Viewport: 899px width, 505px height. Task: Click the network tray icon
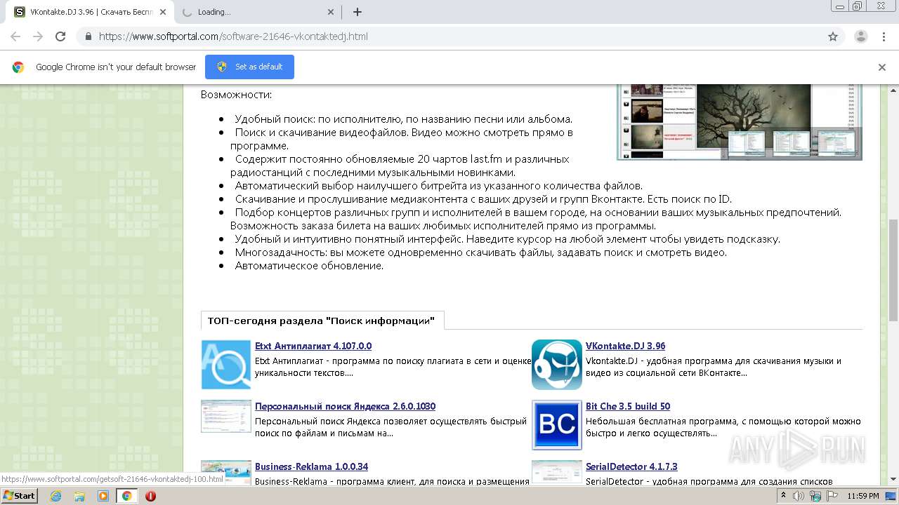pyautogui.click(x=815, y=496)
